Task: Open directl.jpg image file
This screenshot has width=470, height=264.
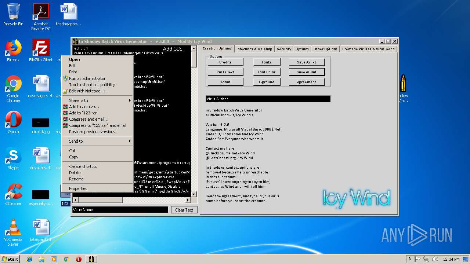Action: coord(41,125)
